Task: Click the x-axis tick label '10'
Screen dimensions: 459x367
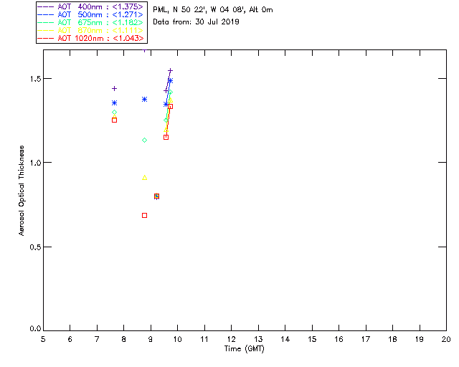Action: (177, 339)
